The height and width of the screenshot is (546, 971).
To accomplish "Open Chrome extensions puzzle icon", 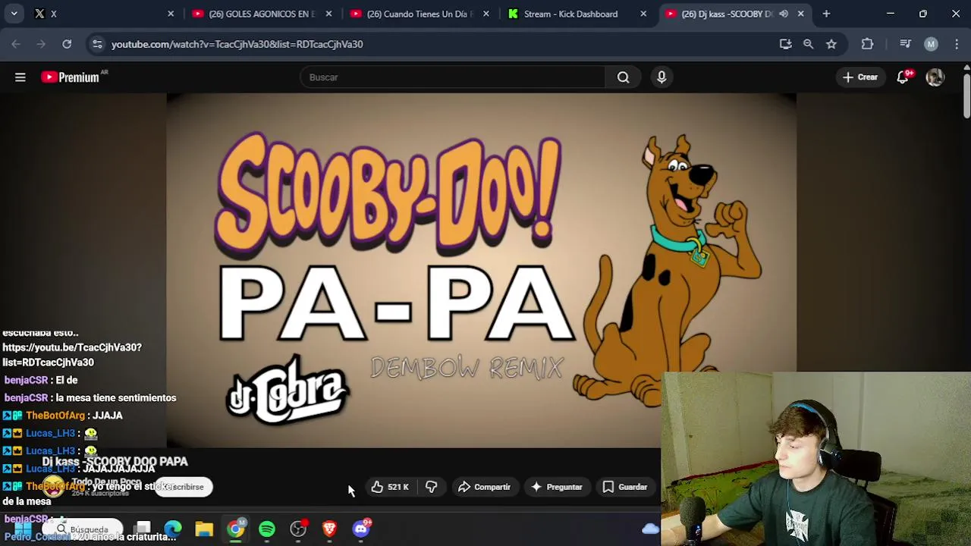I will 867,44.
